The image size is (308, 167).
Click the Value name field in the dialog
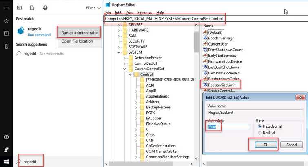click(255, 113)
